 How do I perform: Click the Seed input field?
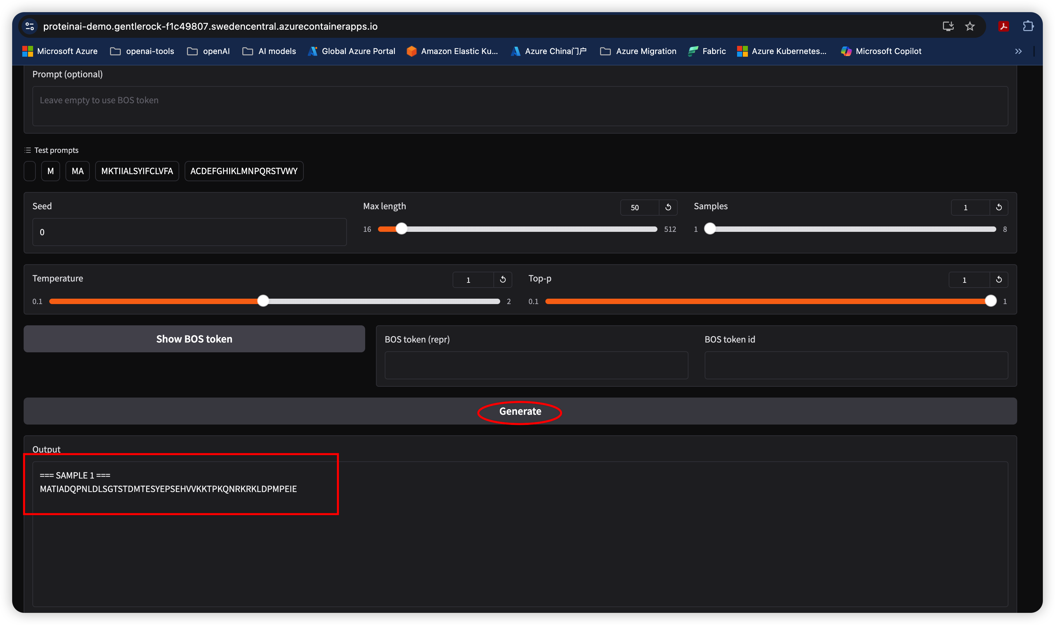190,232
